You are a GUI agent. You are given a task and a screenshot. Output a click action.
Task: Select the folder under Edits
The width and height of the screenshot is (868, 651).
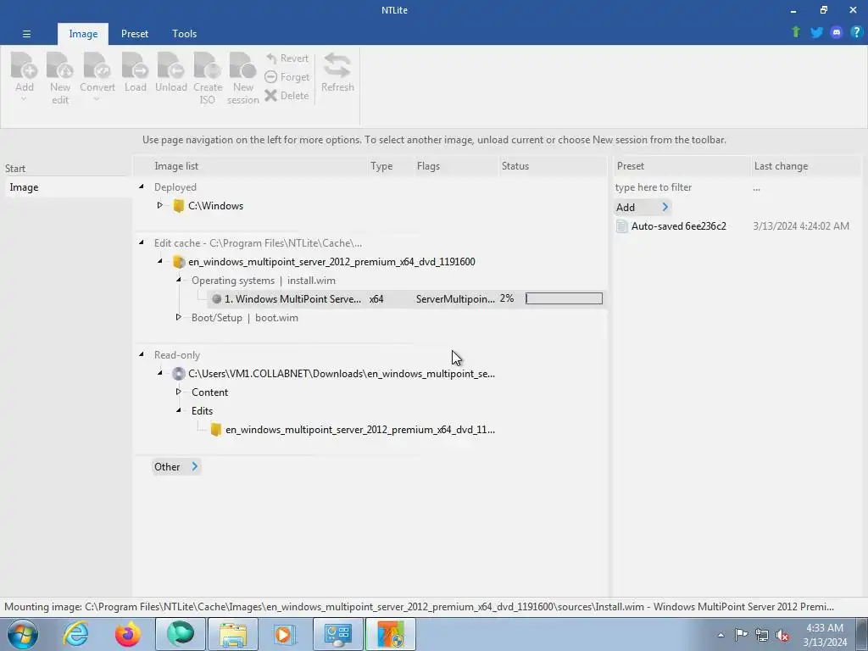[353, 430]
